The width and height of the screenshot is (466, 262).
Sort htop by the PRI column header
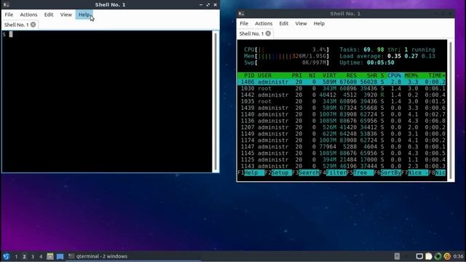297,76
